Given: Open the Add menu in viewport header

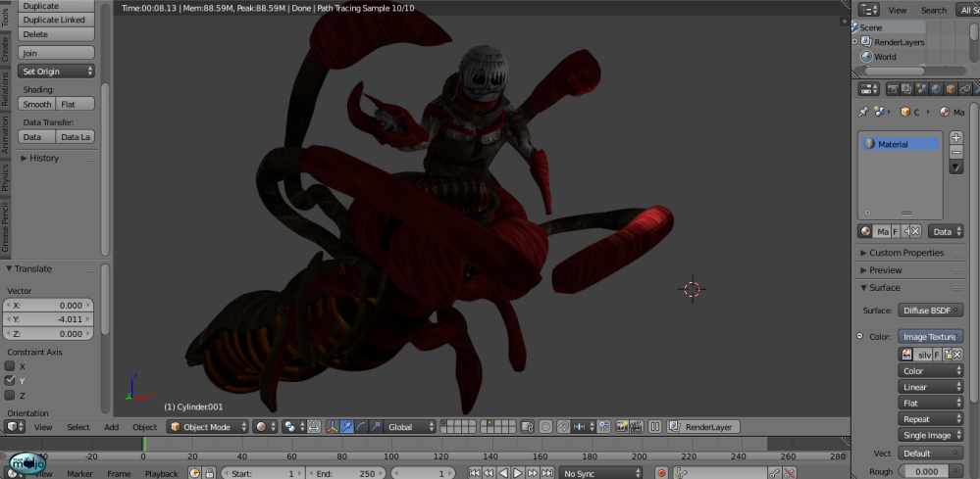Looking at the screenshot, I should [111, 427].
